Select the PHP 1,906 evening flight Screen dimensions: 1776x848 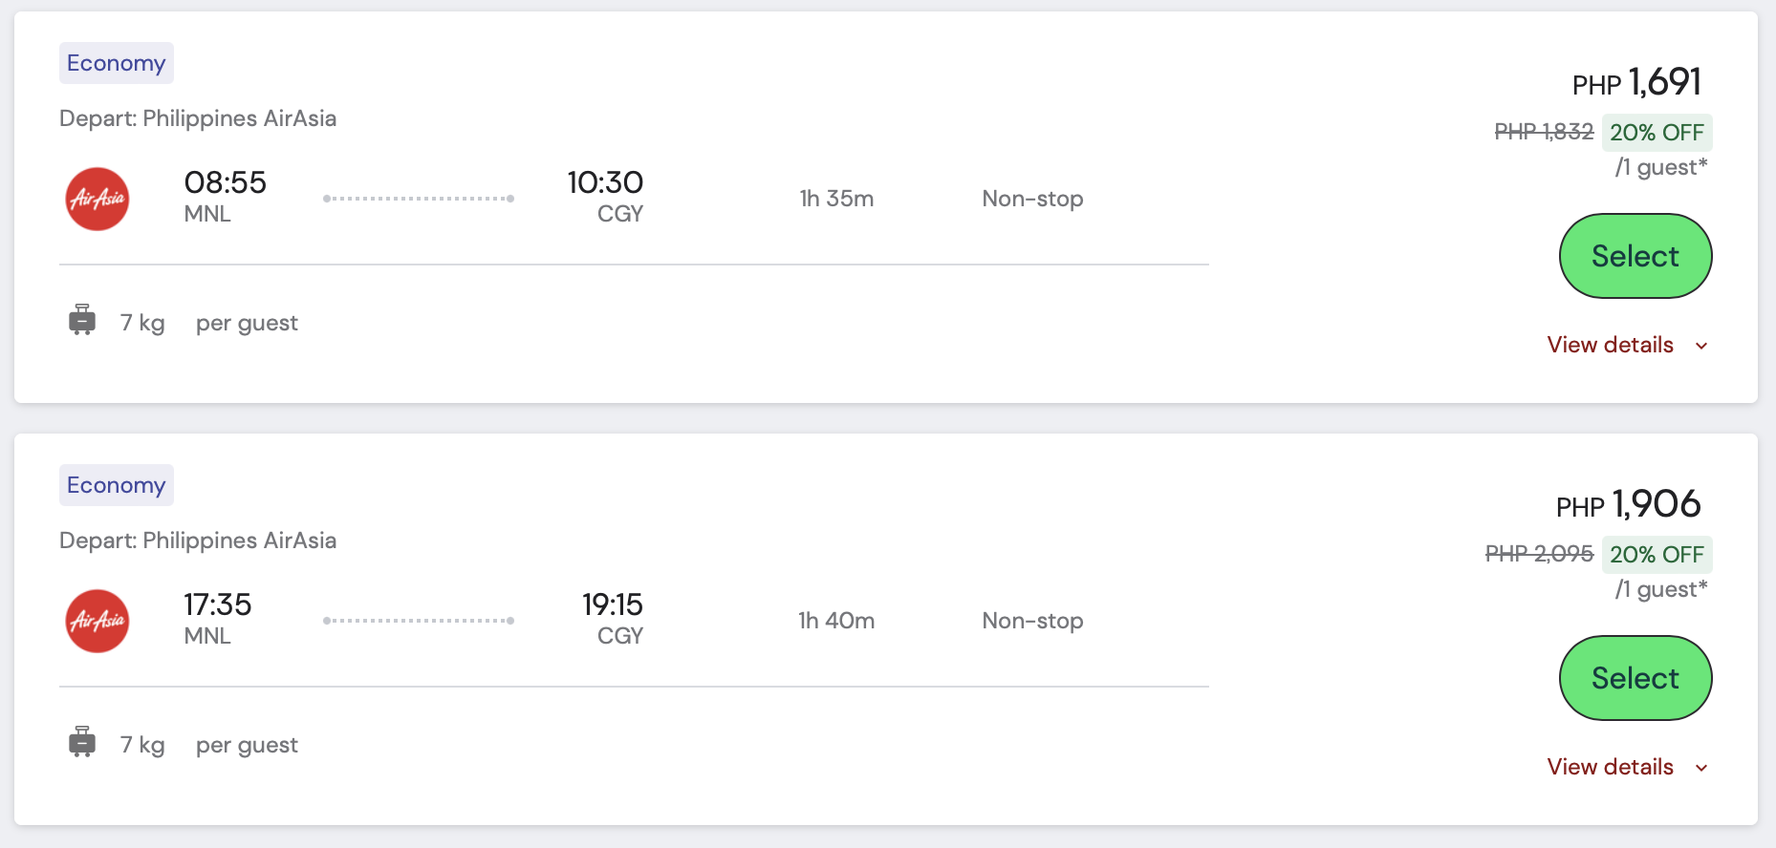click(x=1635, y=678)
